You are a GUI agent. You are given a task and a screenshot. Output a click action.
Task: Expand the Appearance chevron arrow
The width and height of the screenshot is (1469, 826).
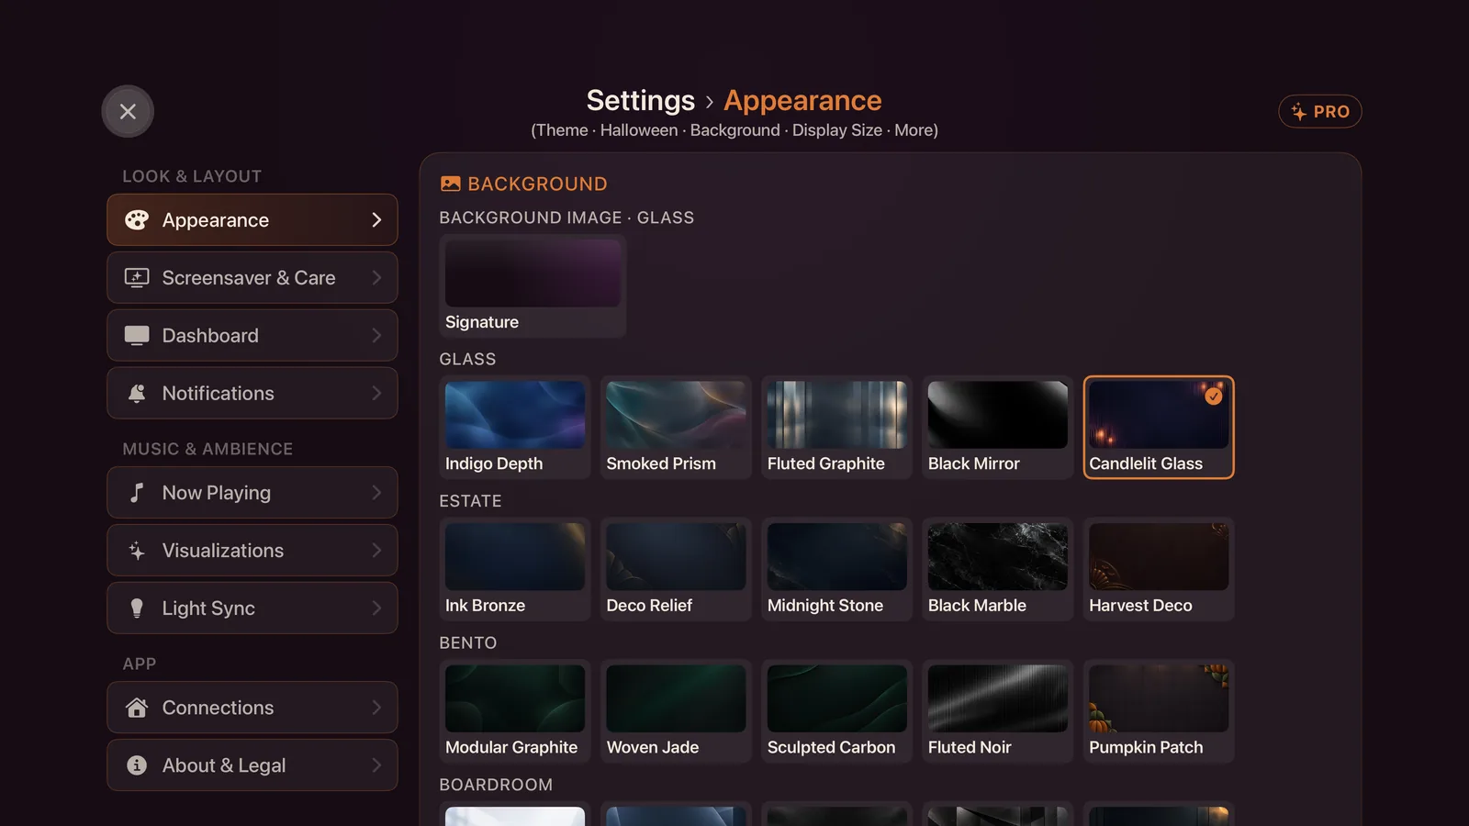point(376,220)
